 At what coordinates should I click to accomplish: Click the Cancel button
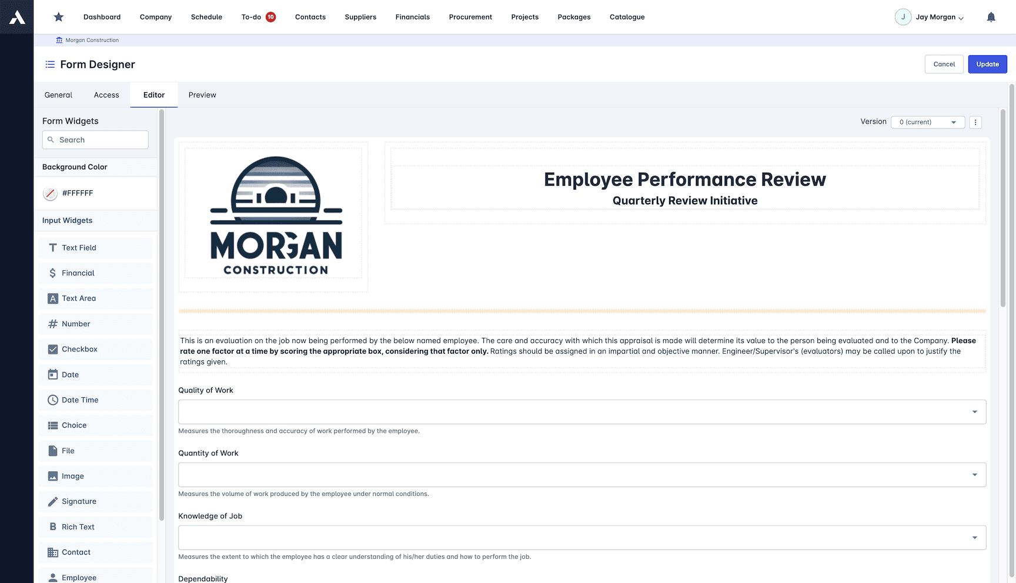click(x=944, y=64)
